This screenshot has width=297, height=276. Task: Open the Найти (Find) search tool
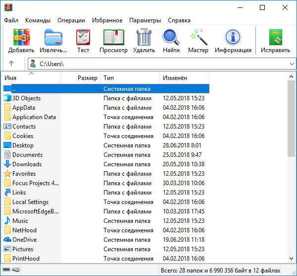[171, 41]
